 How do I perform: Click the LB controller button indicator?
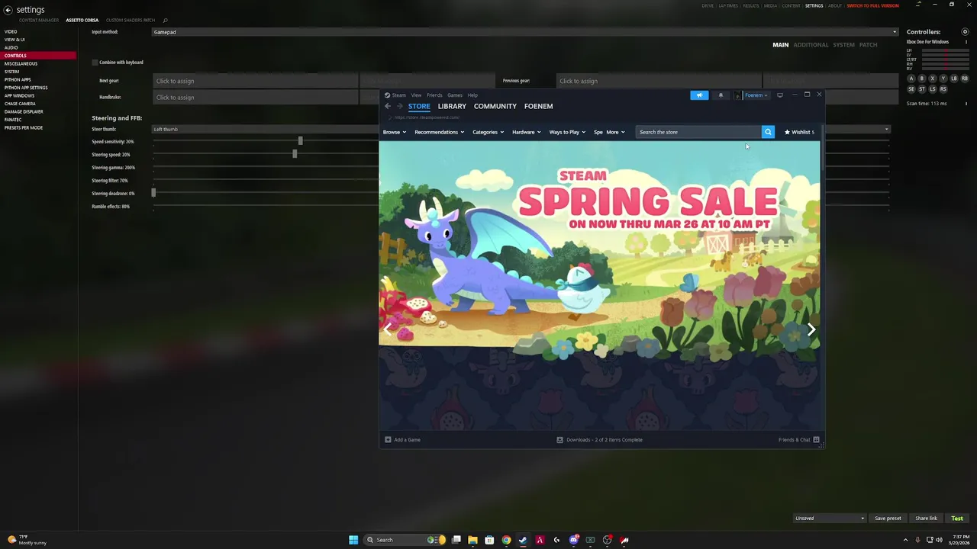coord(954,79)
